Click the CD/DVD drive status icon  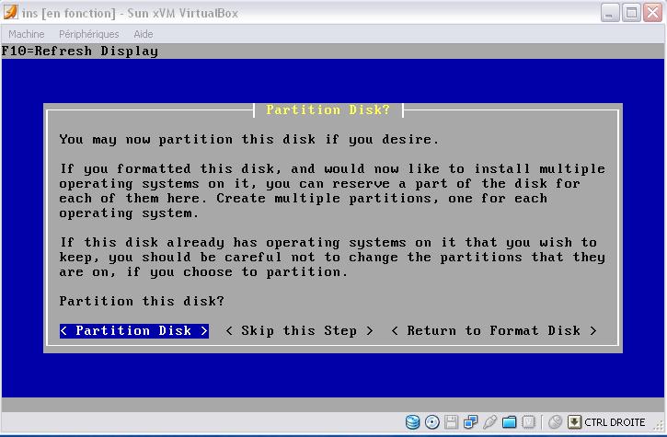[x=432, y=423]
